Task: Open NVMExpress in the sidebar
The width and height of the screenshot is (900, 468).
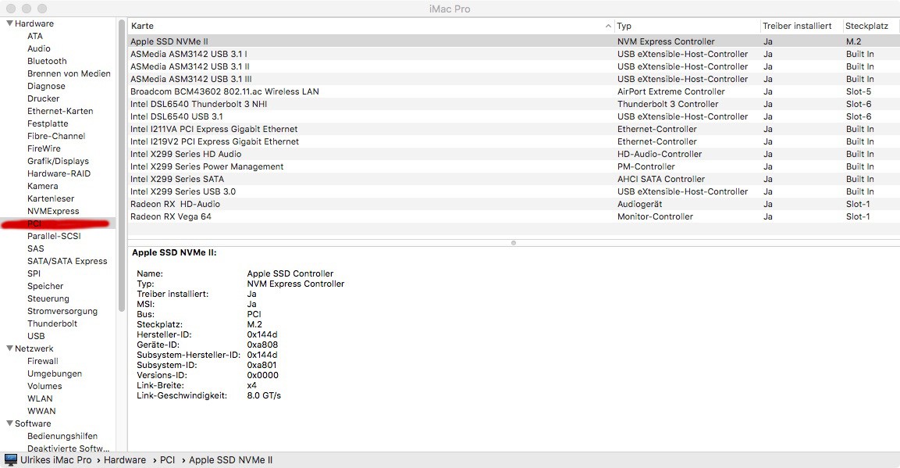Action: pos(53,211)
